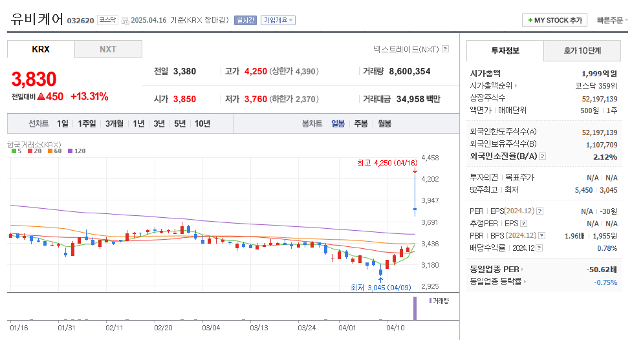This screenshot has height=340, width=643.
Task: Show the 1일 line chart
Action: click(63, 123)
